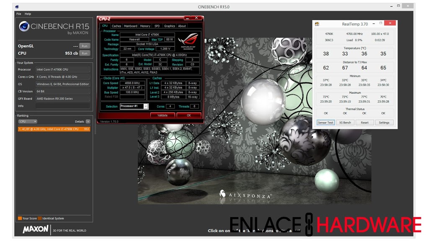This screenshot has height=241, width=429.
Task: Click the Package value Socket 1150 LGA
Action: [147, 44]
